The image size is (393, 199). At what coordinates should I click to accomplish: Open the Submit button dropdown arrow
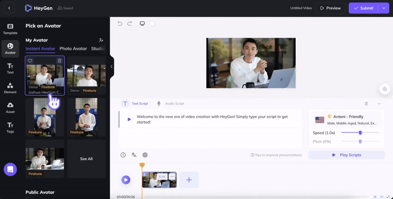pyautogui.click(x=383, y=8)
